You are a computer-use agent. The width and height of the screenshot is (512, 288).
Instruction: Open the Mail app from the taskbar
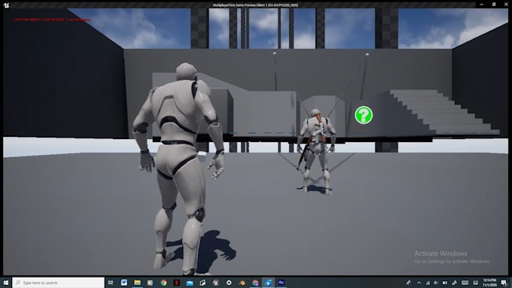tap(190, 283)
